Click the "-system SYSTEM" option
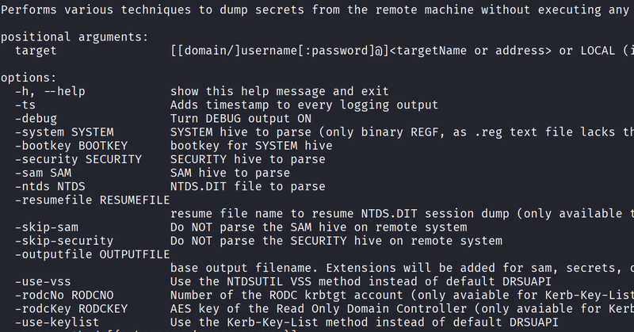Image resolution: width=634 pixels, height=332 pixels. click(64, 132)
